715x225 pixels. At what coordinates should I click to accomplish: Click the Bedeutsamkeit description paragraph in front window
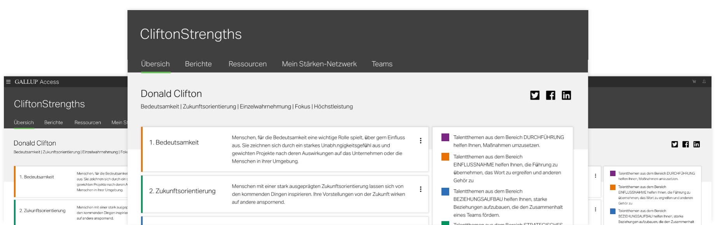click(x=318, y=149)
